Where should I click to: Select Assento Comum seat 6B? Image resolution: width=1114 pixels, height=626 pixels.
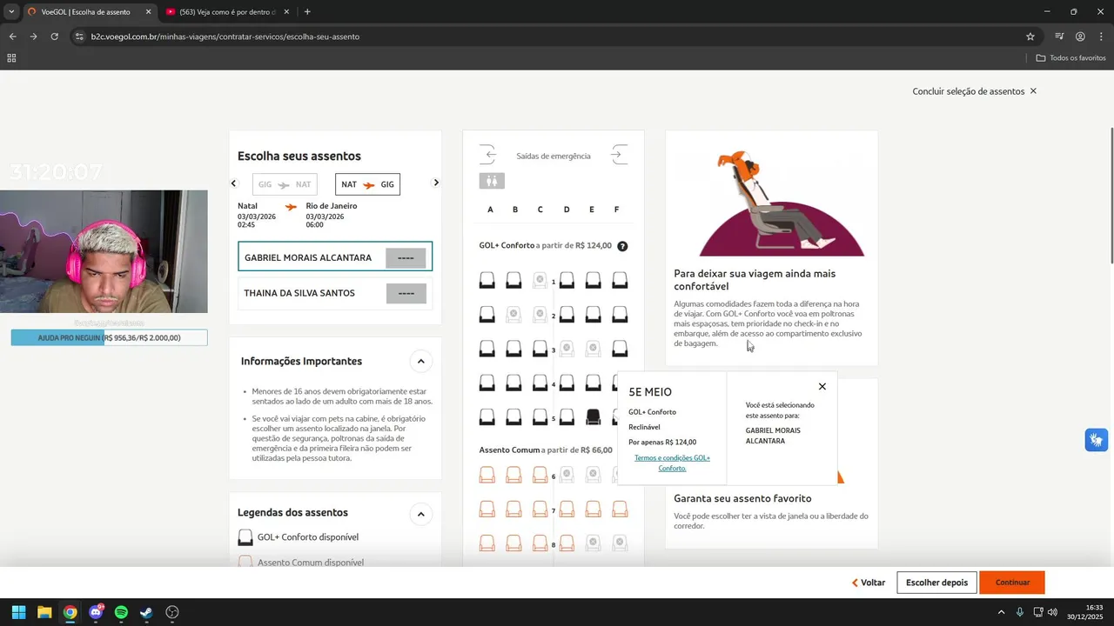point(513,475)
